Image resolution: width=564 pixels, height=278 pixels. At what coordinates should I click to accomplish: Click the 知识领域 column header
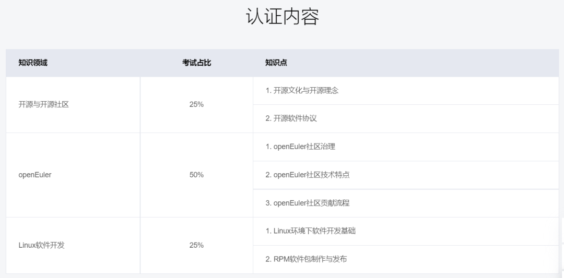click(x=33, y=63)
